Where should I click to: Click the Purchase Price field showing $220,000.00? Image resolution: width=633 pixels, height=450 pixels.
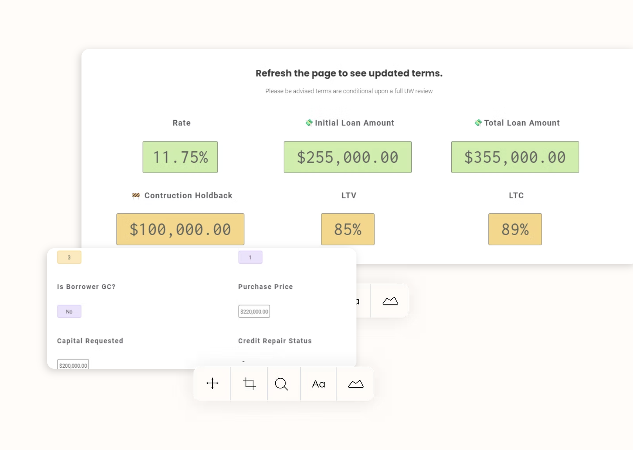point(254,312)
